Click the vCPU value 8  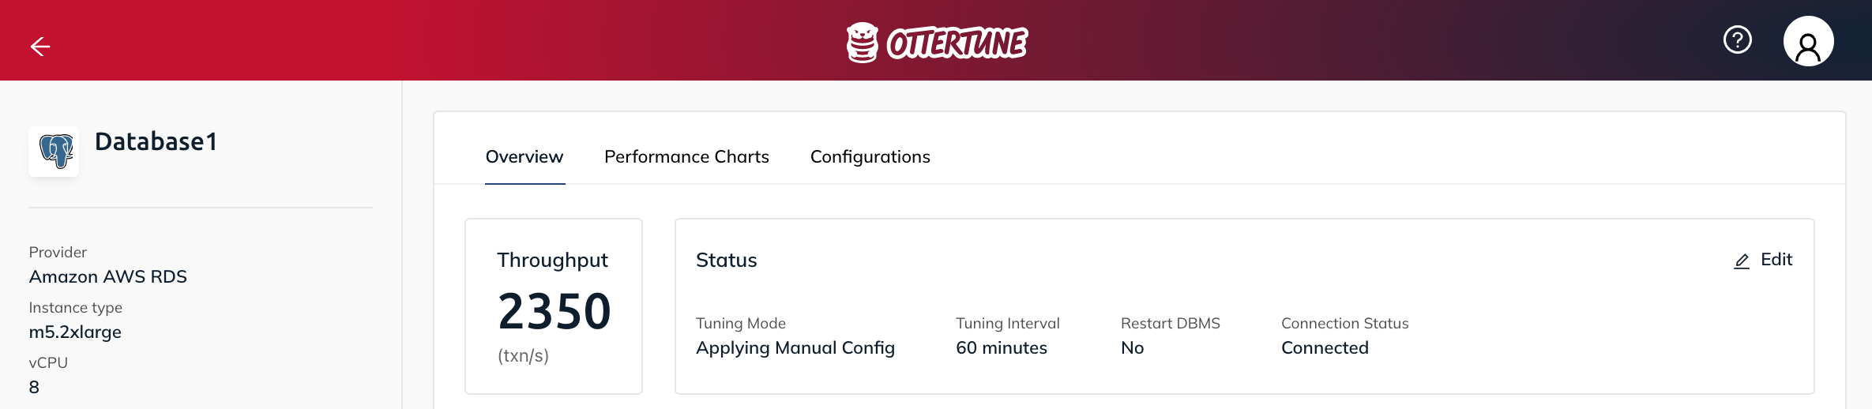[x=34, y=387]
